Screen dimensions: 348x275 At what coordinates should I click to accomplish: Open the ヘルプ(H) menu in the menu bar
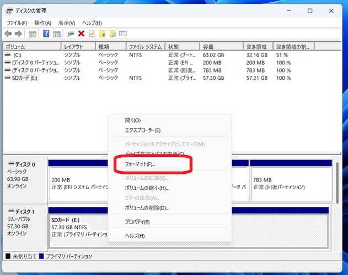point(92,23)
